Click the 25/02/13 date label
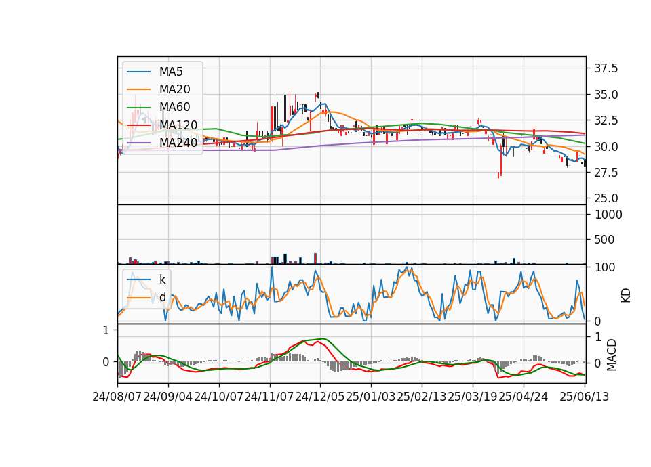The image size is (651, 467). pyautogui.click(x=422, y=397)
